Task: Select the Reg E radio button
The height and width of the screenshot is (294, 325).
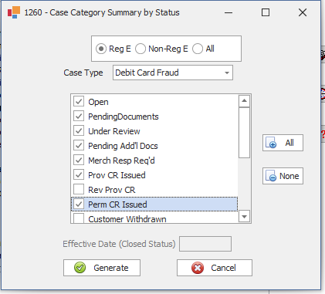Action: [101, 49]
